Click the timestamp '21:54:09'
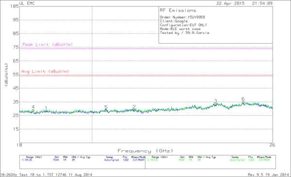Viewport: 291px width, 177px height. 262,3
